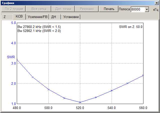160x113 pixels.
Task: Click the curve data point at 500.0
Action: 48,89
